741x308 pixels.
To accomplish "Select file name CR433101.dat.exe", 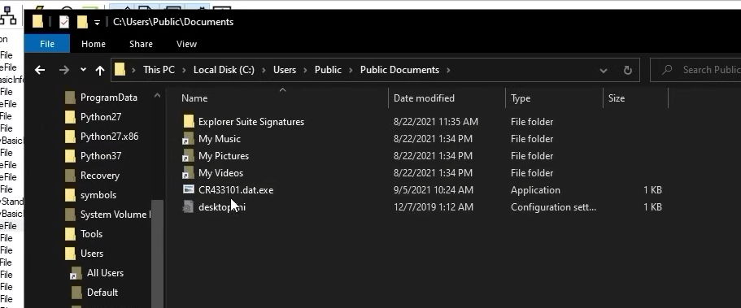I will coord(236,190).
